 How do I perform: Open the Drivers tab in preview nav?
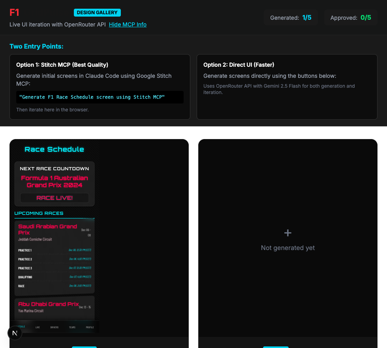pyautogui.click(x=54, y=327)
